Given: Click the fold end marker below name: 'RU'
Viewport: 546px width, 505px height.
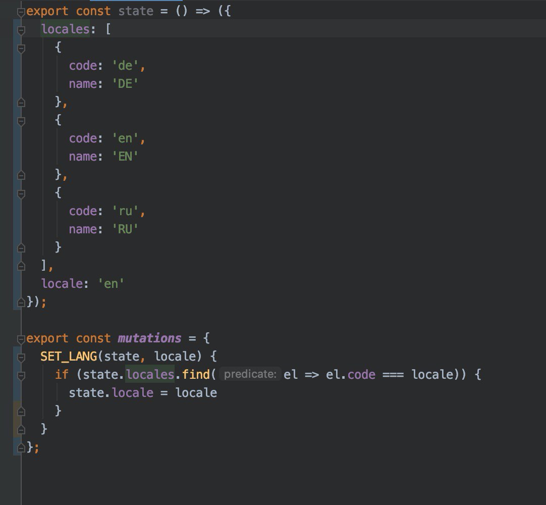Looking at the screenshot, I should (21, 248).
